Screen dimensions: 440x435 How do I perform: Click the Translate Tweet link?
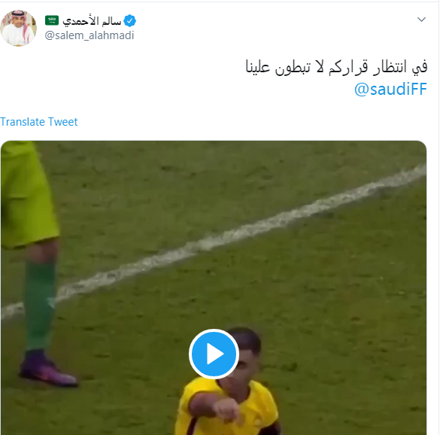click(38, 122)
